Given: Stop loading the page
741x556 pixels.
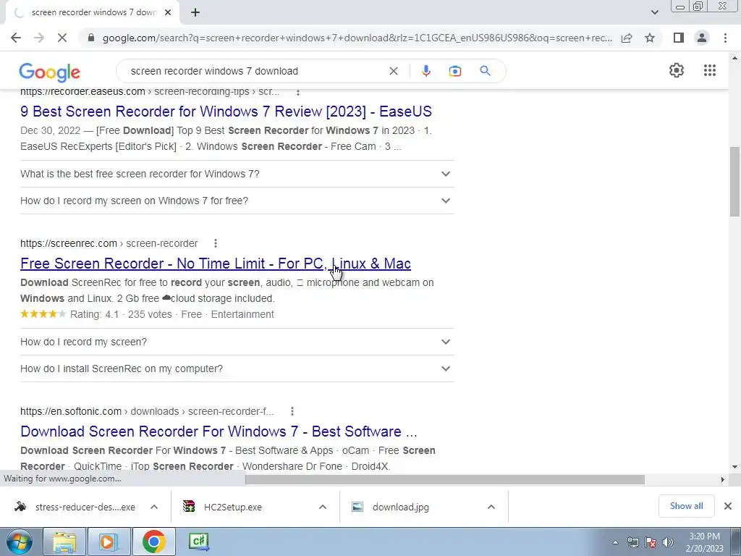Looking at the screenshot, I should (x=62, y=38).
